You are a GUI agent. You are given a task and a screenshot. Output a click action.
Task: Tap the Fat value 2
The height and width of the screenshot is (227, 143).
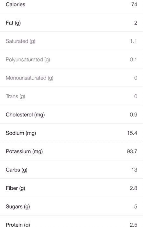click(x=136, y=23)
